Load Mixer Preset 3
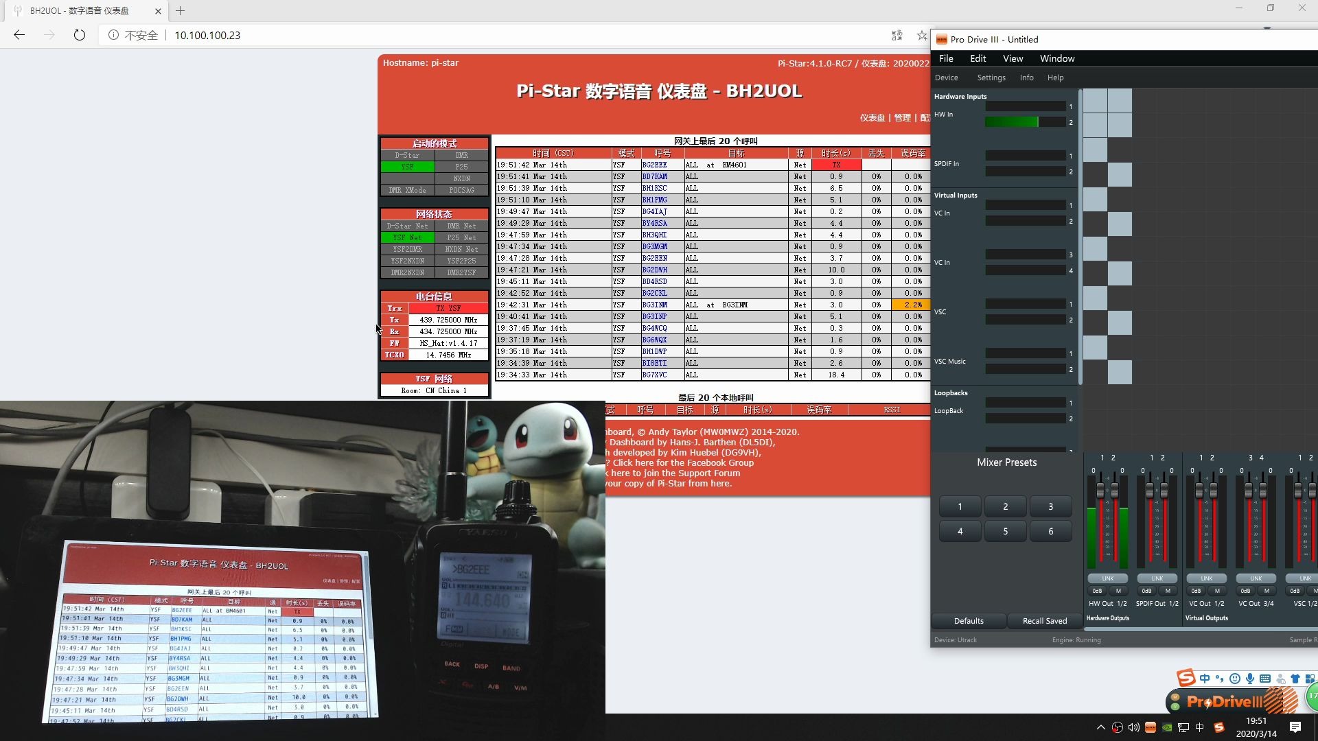Screen dimensions: 1318x741 tap(1050, 506)
